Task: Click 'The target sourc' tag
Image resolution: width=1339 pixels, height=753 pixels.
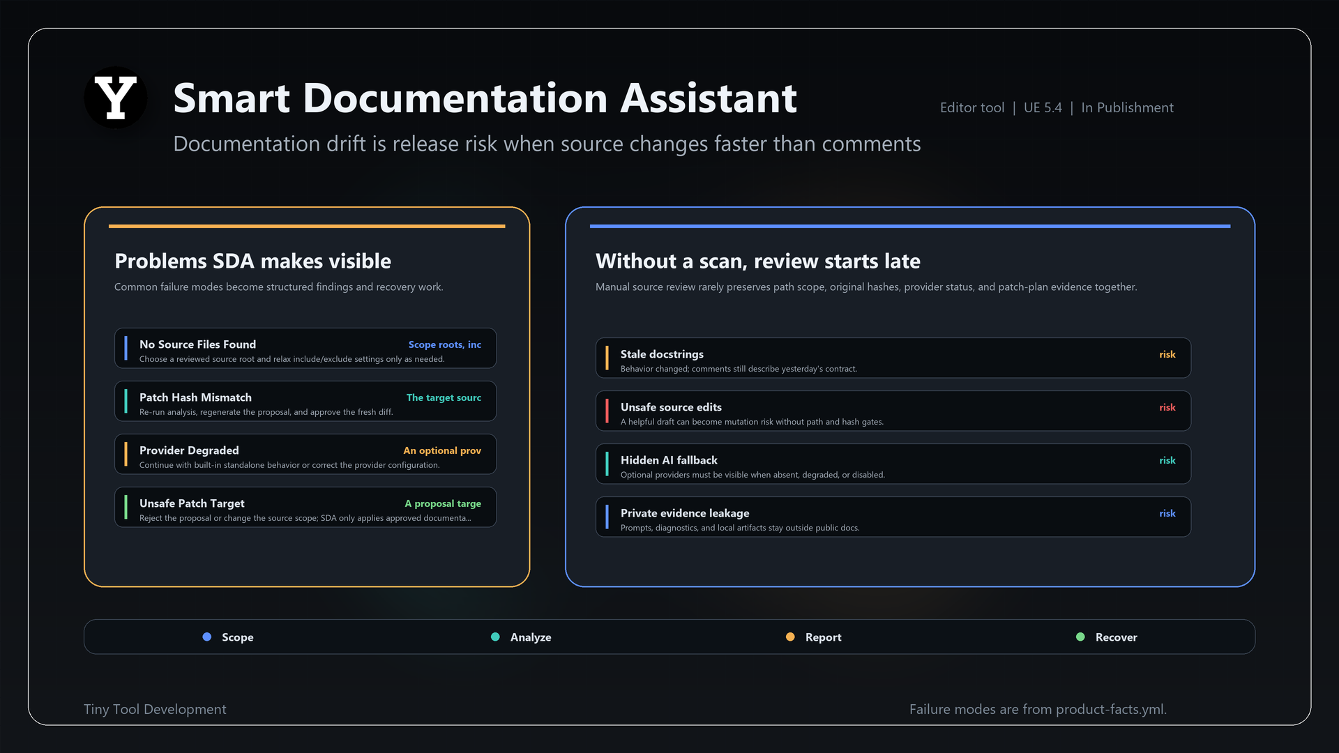Action: [x=444, y=397]
